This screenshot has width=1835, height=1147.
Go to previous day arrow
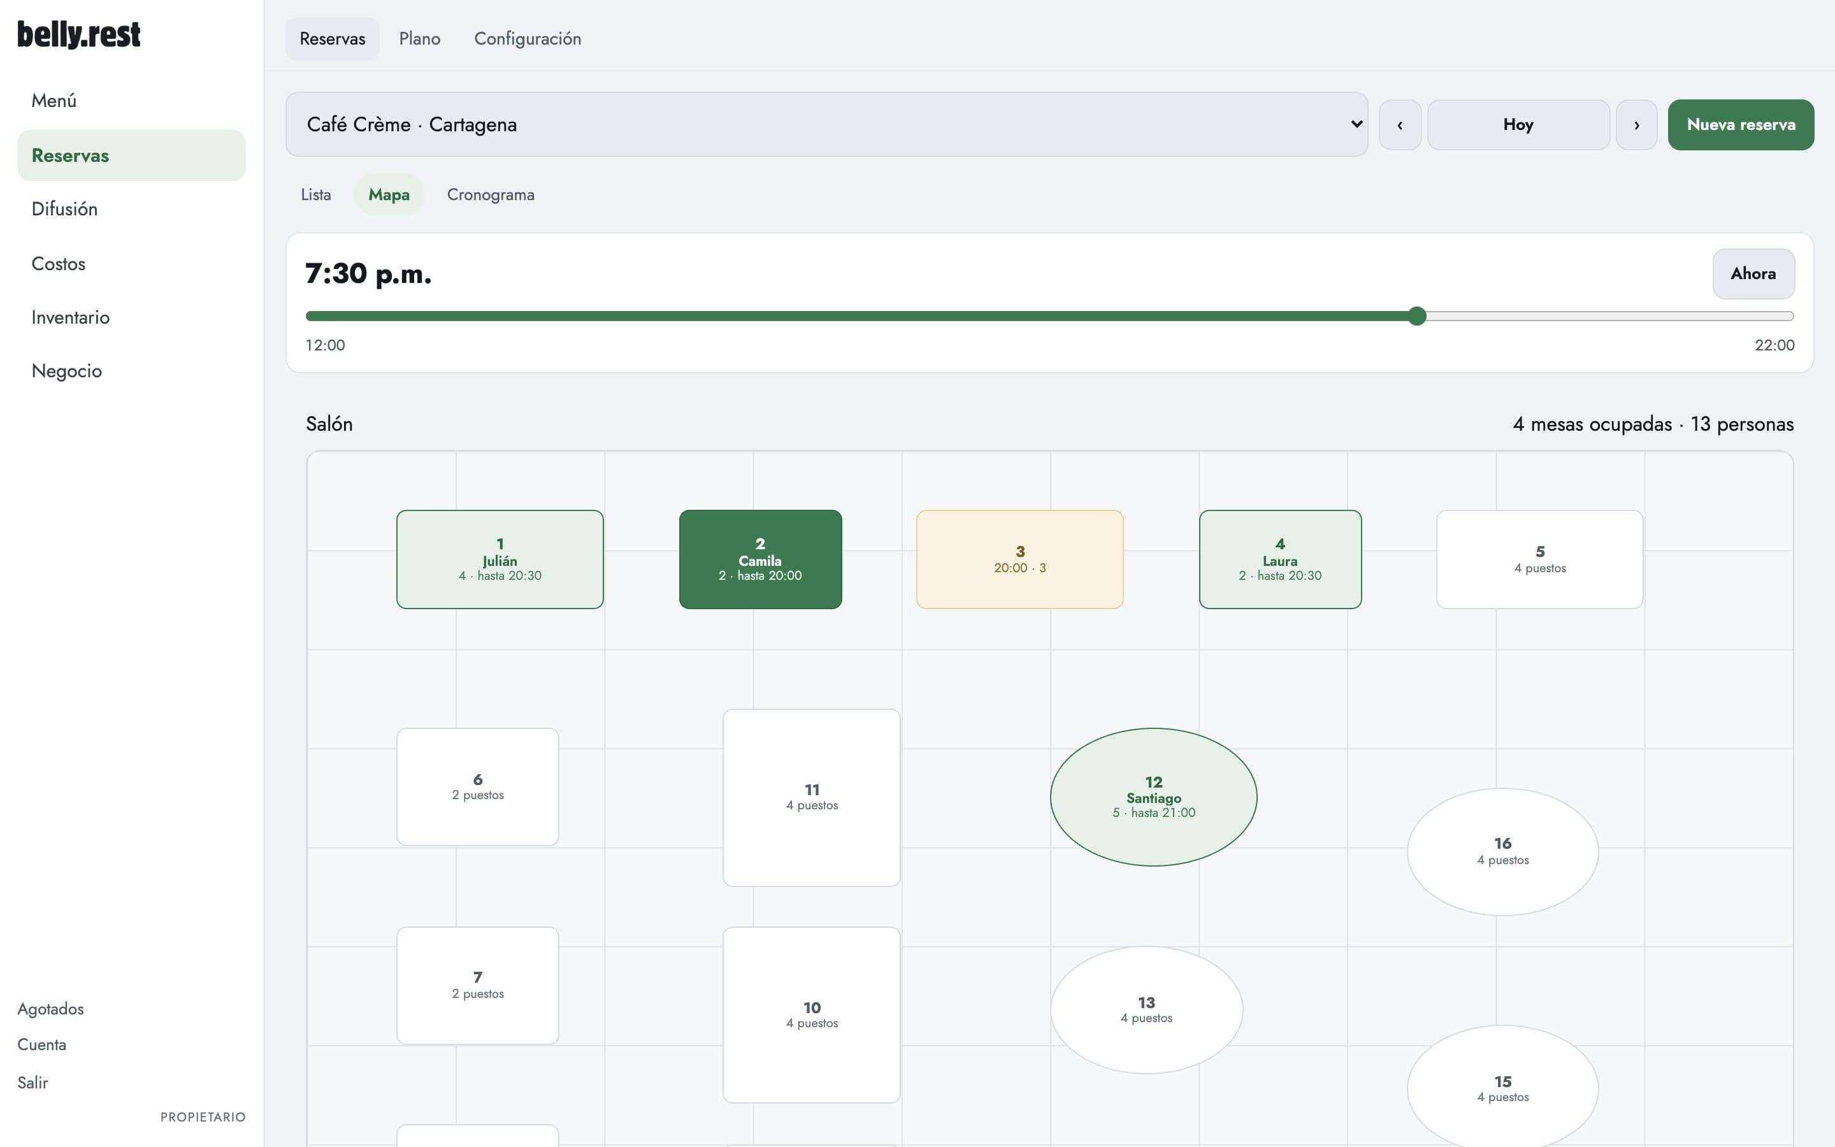tap(1400, 124)
